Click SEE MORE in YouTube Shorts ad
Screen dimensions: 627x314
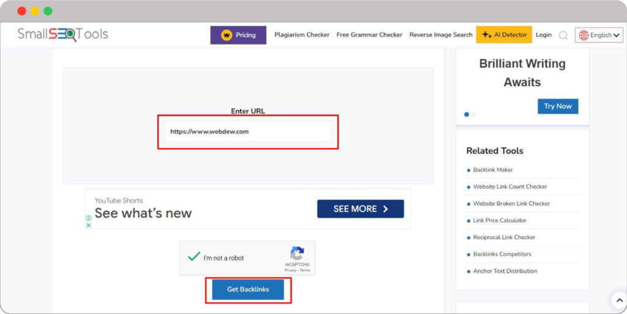(x=360, y=209)
